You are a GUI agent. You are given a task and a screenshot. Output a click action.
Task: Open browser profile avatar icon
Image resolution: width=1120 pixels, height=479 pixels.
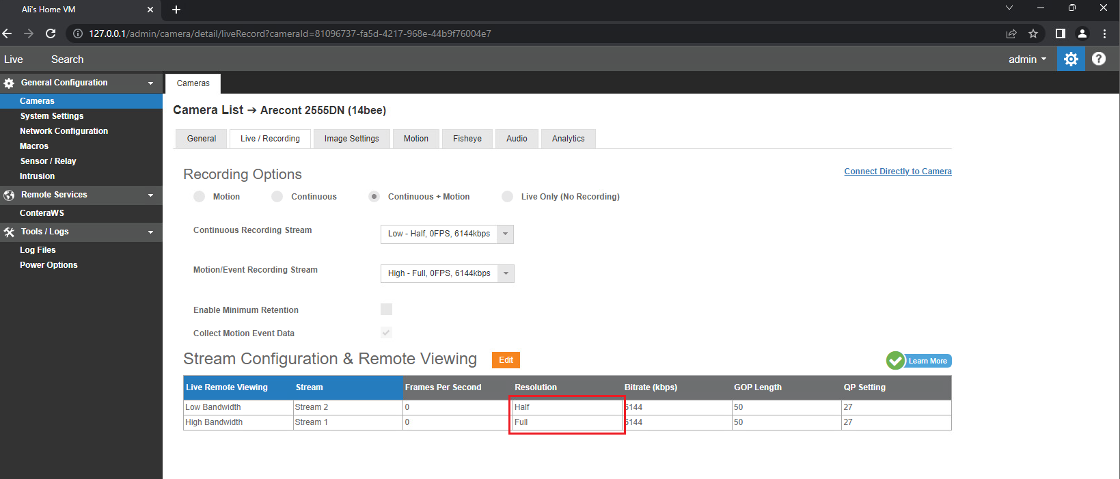point(1082,33)
